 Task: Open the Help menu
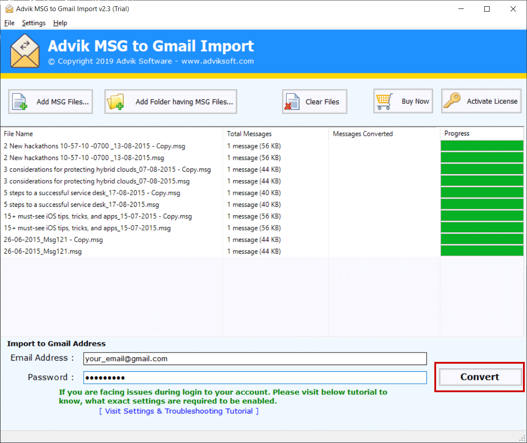click(x=60, y=23)
